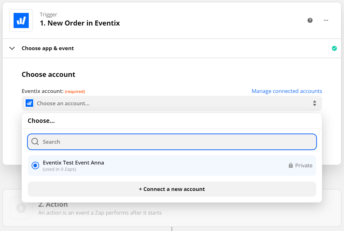Viewport: 344px width, 231px height.
Task: Click the Private lock icon
Action: [291, 165]
